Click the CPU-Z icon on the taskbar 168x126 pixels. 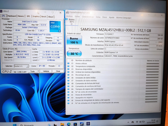click(88, 124)
